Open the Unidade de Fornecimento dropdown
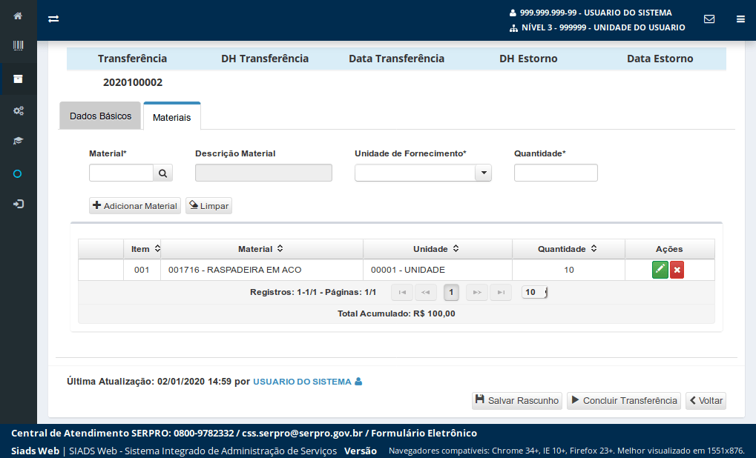Viewport: 756px width, 458px height. pyautogui.click(x=483, y=173)
